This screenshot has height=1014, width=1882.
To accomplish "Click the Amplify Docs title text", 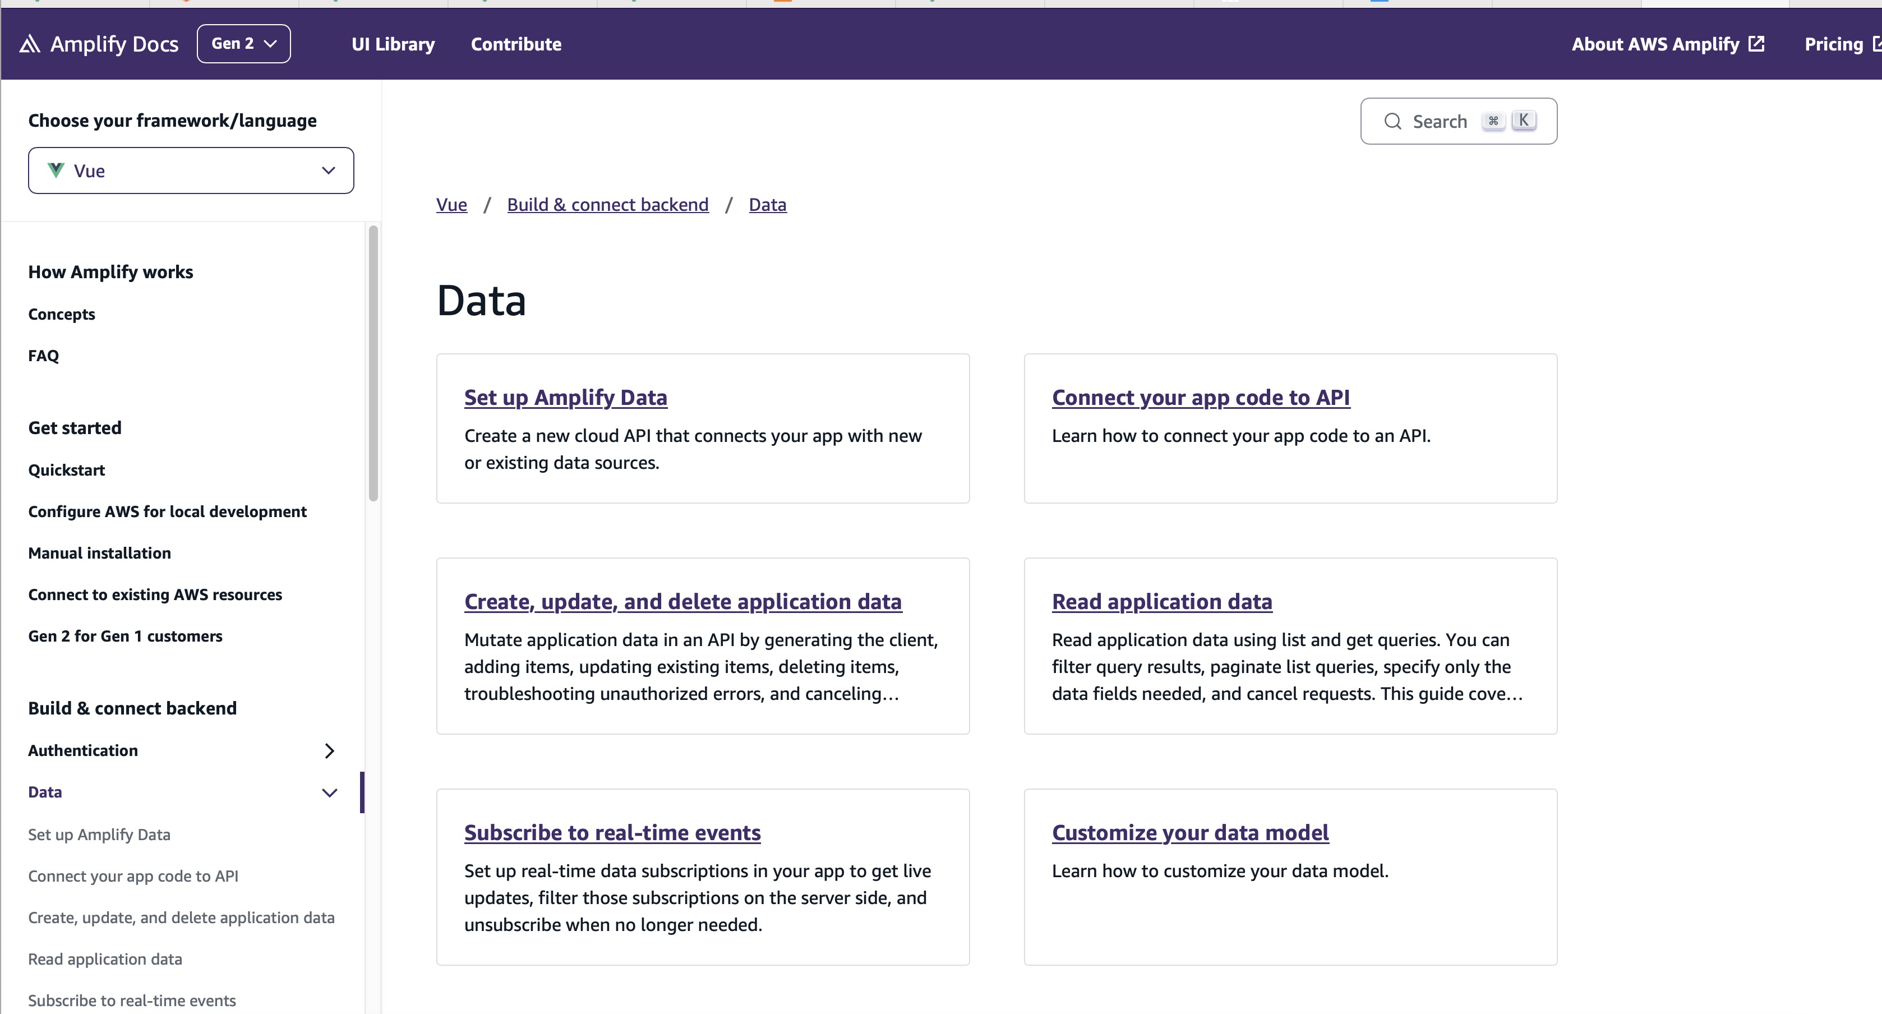I will coord(114,44).
